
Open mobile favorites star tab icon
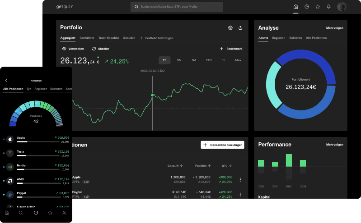50,213
